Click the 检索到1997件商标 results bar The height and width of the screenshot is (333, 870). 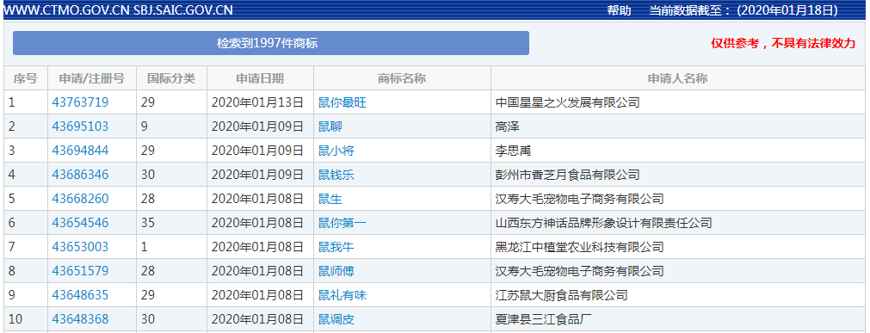pos(271,43)
